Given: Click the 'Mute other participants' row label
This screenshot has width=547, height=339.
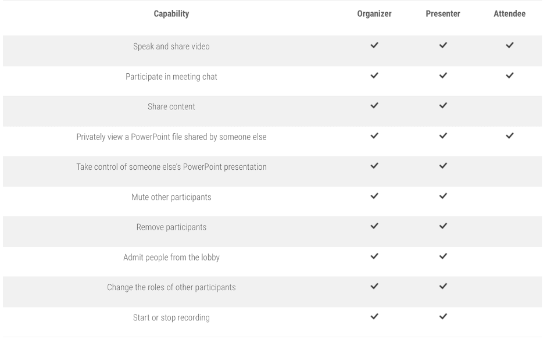Looking at the screenshot, I should [x=171, y=197].
